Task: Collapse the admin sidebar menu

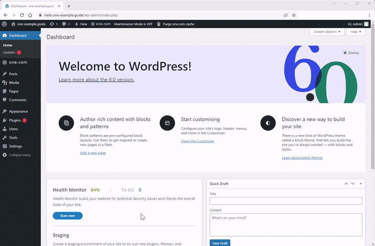Action: [20, 155]
